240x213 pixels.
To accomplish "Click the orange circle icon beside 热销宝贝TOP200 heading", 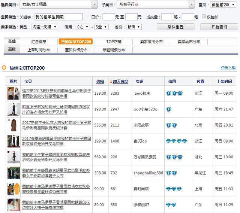I will (4, 67).
